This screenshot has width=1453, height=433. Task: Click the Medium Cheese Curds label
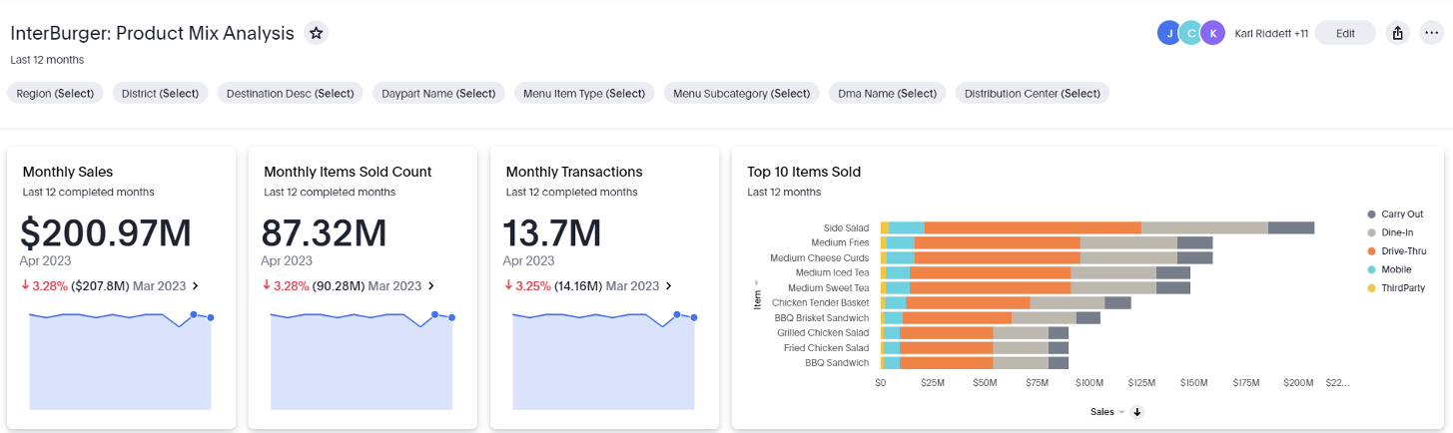pyautogui.click(x=820, y=257)
